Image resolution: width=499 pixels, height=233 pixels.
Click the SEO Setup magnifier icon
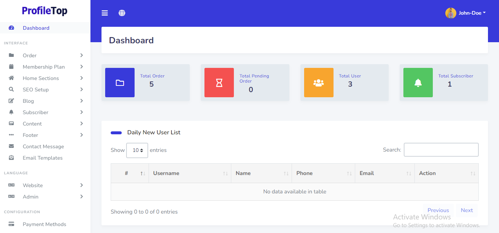[11, 90]
